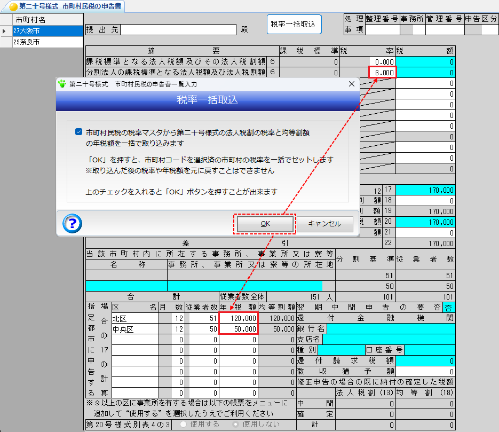Click the 税率一括取込 button
The width and height of the screenshot is (499, 432).
294,24
